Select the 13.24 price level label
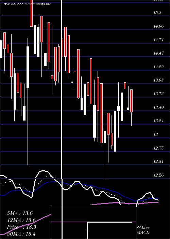 [x=158, y=121]
